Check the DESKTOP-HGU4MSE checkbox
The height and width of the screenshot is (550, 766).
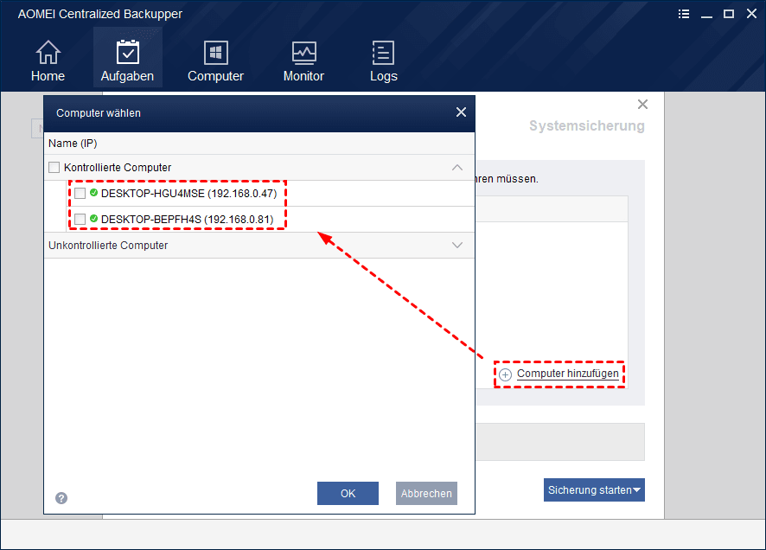point(80,194)
